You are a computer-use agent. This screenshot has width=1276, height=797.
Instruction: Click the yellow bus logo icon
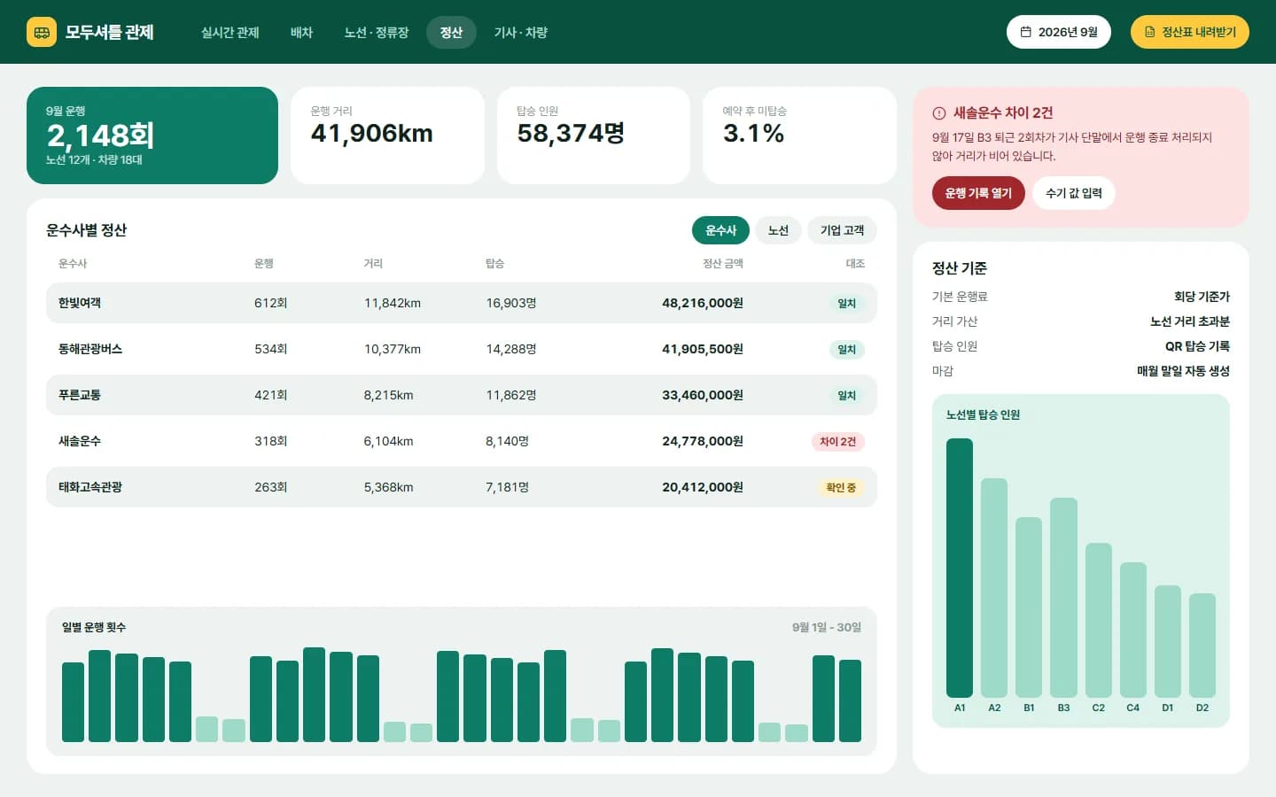click(x=42, y=32)
